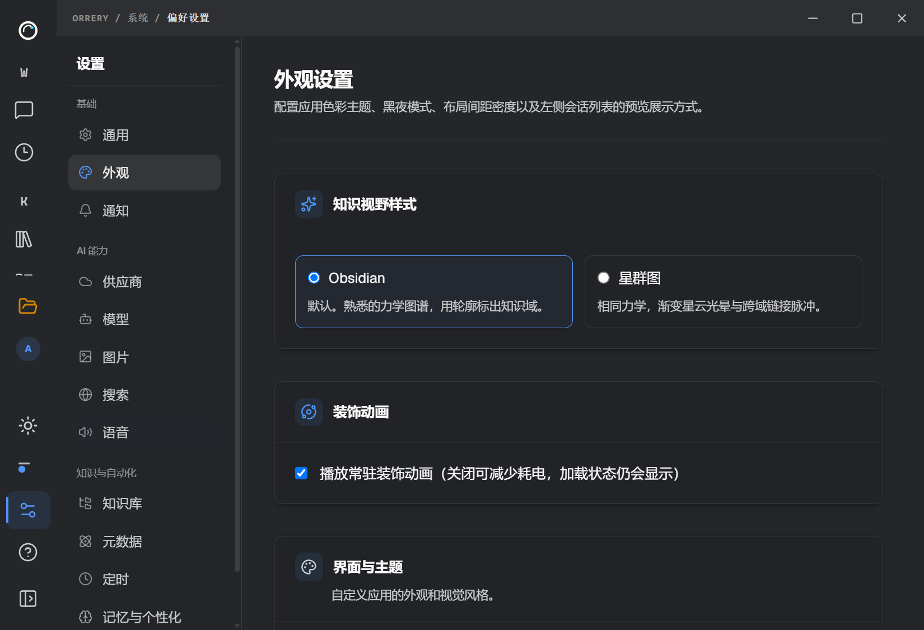Click the toggle-style icon below the sun

click(24, 467)
